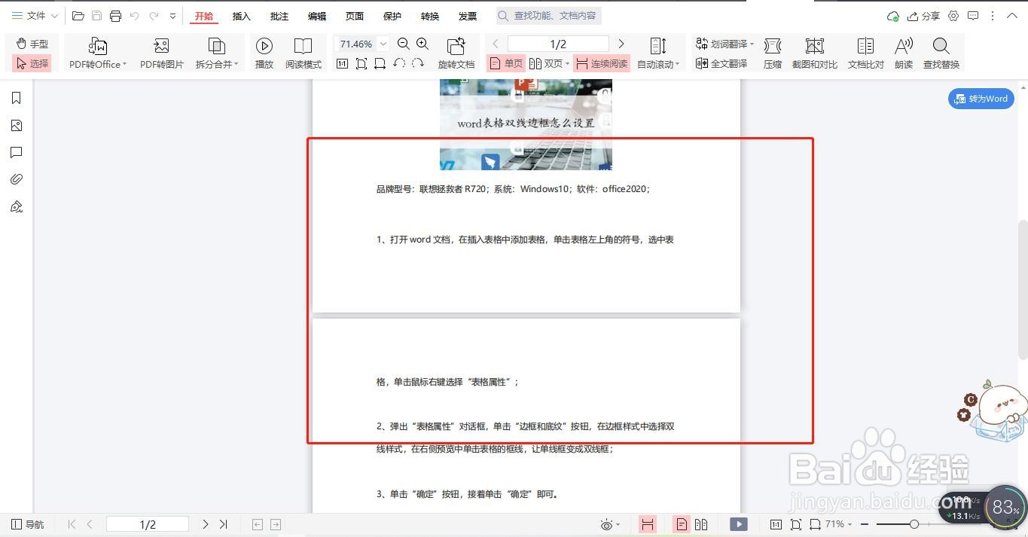Select the 查找替换 (find and replace) tool
1028x537 pixels.
click(940, 53)
